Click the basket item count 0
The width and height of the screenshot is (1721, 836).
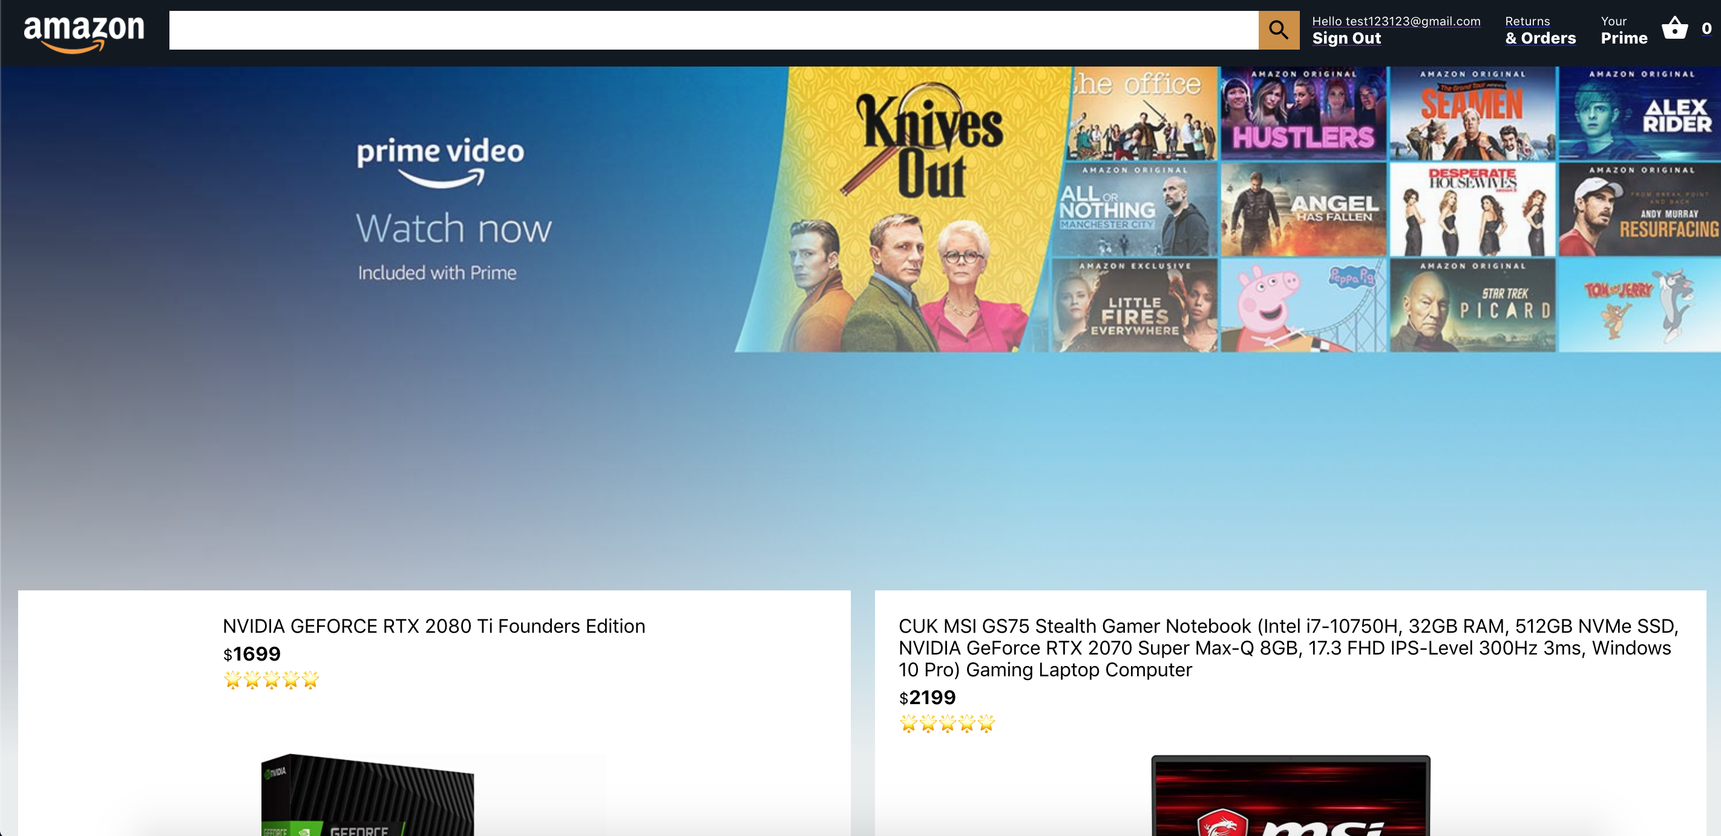1706,28
